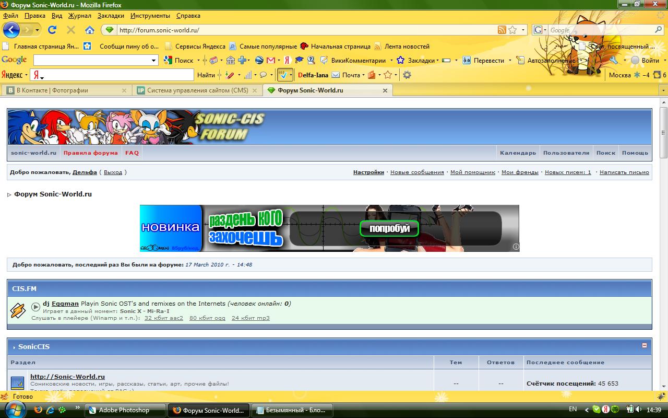Open the back/forward history dropdown arrow
This screenshot has height=418, width=668.
coord(38,30)
